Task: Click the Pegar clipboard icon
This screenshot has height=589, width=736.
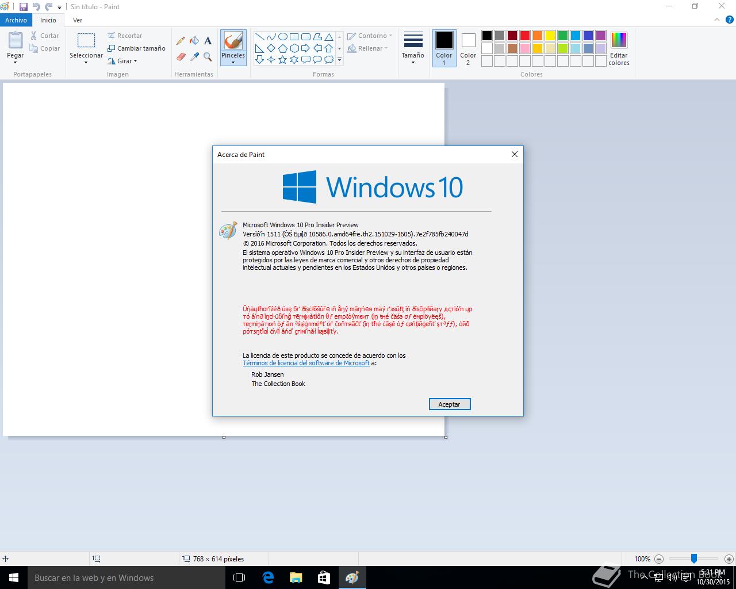Action: (x=16, y=40)
